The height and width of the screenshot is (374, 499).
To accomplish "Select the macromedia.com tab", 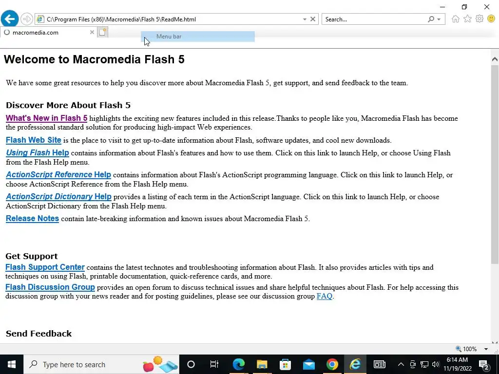I will coord(48,32).
